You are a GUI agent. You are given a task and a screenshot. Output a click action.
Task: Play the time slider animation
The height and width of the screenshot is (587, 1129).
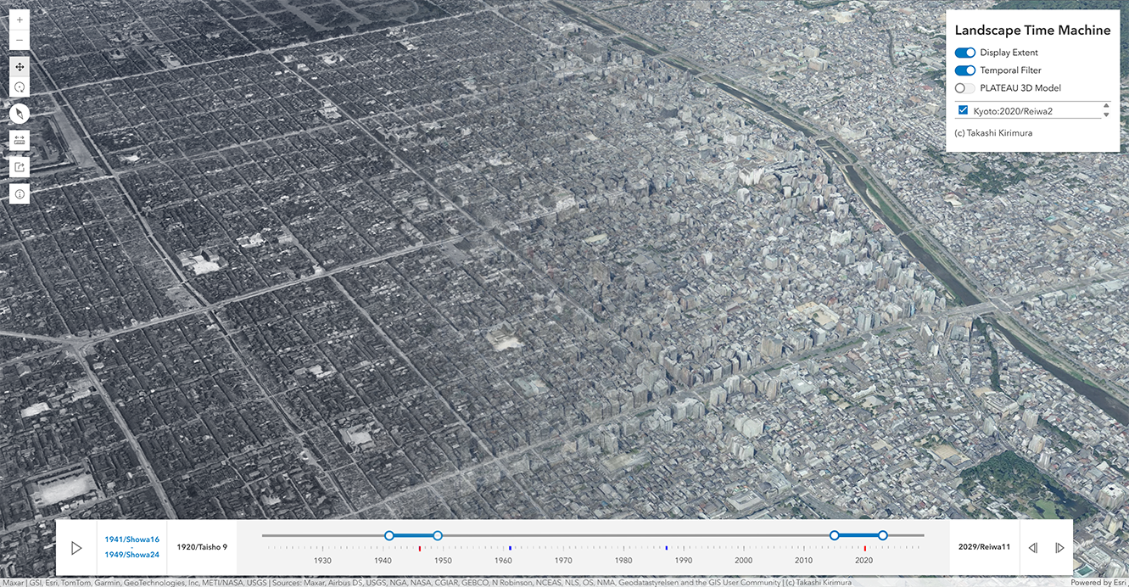[x=76, y=548]
